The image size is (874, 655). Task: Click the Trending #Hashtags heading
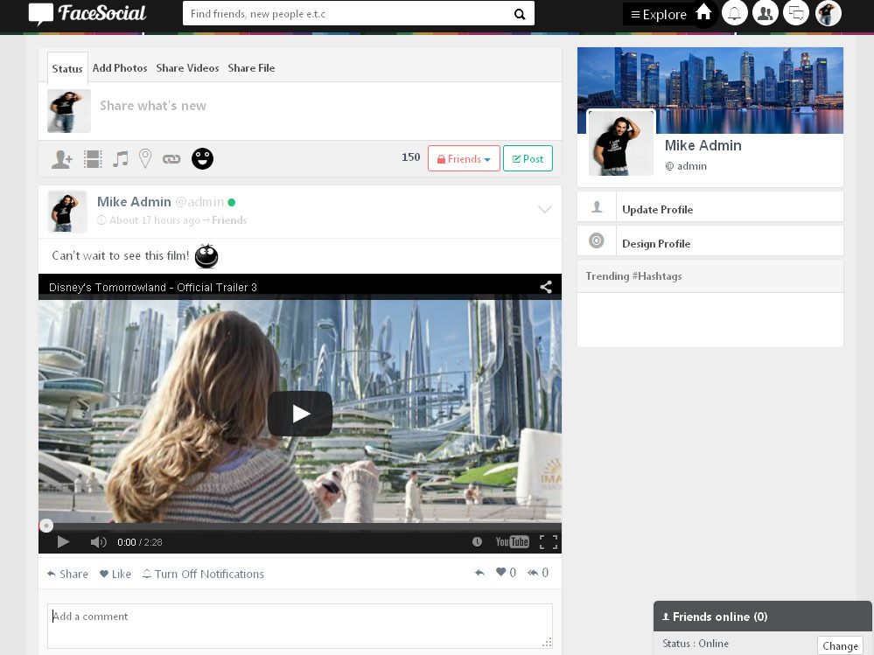click(x=633, y=276)
